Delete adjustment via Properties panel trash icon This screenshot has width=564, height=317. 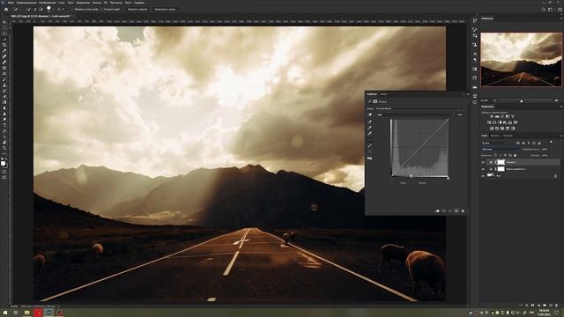[x=463, y=211]
